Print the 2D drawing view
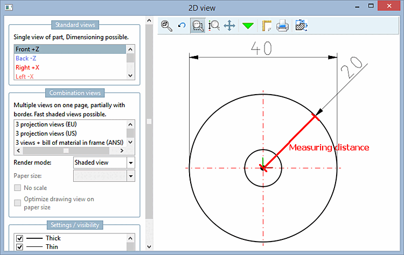The height and width of the screenshot is (255, 404). point(282,26)
